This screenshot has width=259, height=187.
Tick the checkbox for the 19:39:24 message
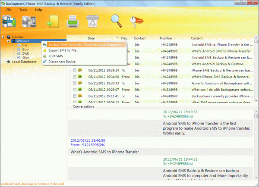pos(75,70)
